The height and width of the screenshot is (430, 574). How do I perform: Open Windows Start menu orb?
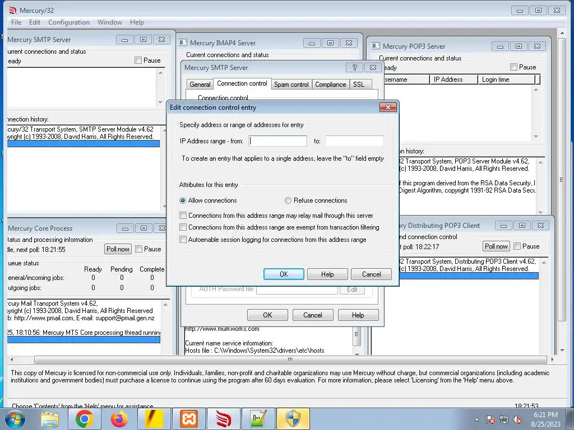(15, 419)
